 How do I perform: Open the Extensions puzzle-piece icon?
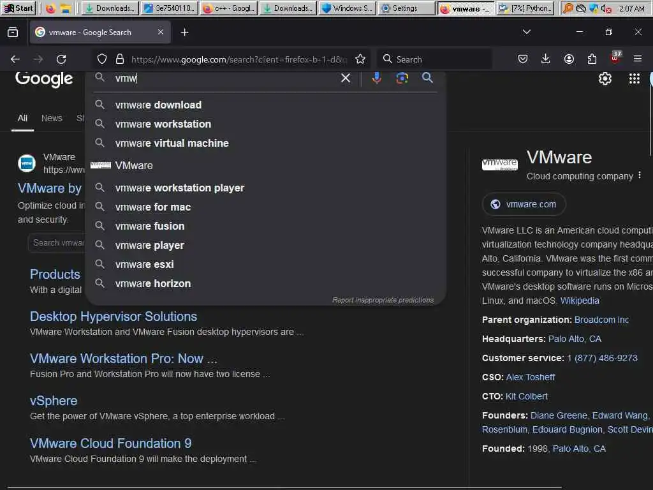[x=592, y=59]
